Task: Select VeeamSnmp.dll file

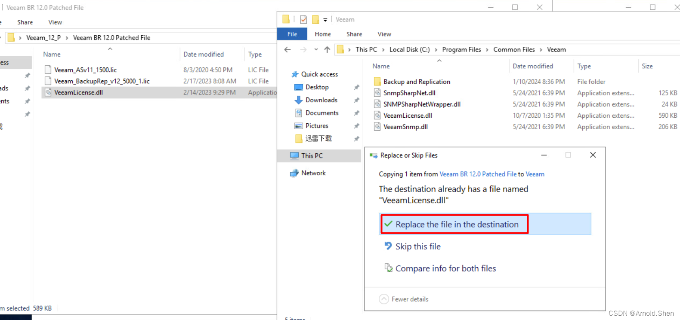Action: (405, 127)
